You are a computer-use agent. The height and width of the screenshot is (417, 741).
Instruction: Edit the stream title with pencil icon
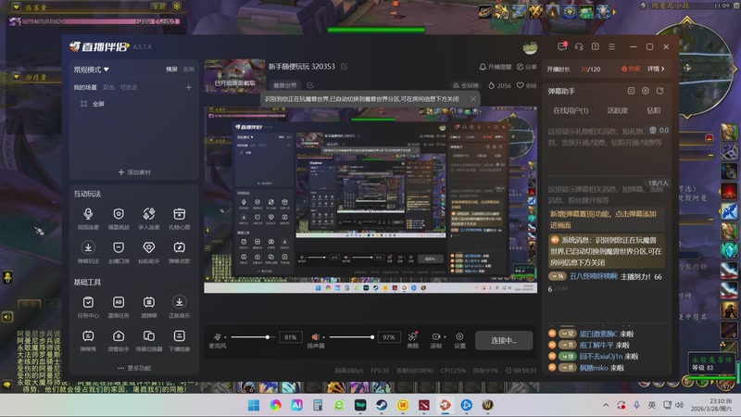344,67
